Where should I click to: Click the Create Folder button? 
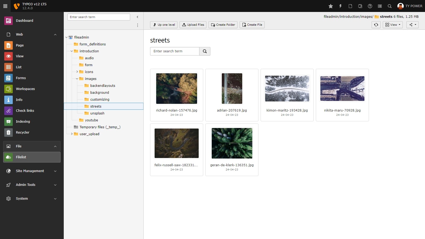tap(223, 25)
